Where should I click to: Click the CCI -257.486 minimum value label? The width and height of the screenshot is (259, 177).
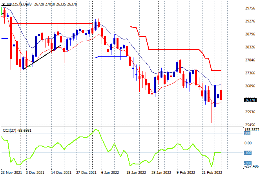251,166
